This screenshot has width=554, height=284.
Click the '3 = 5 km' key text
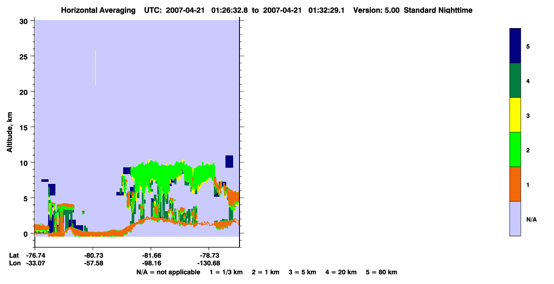pos(303,272)
